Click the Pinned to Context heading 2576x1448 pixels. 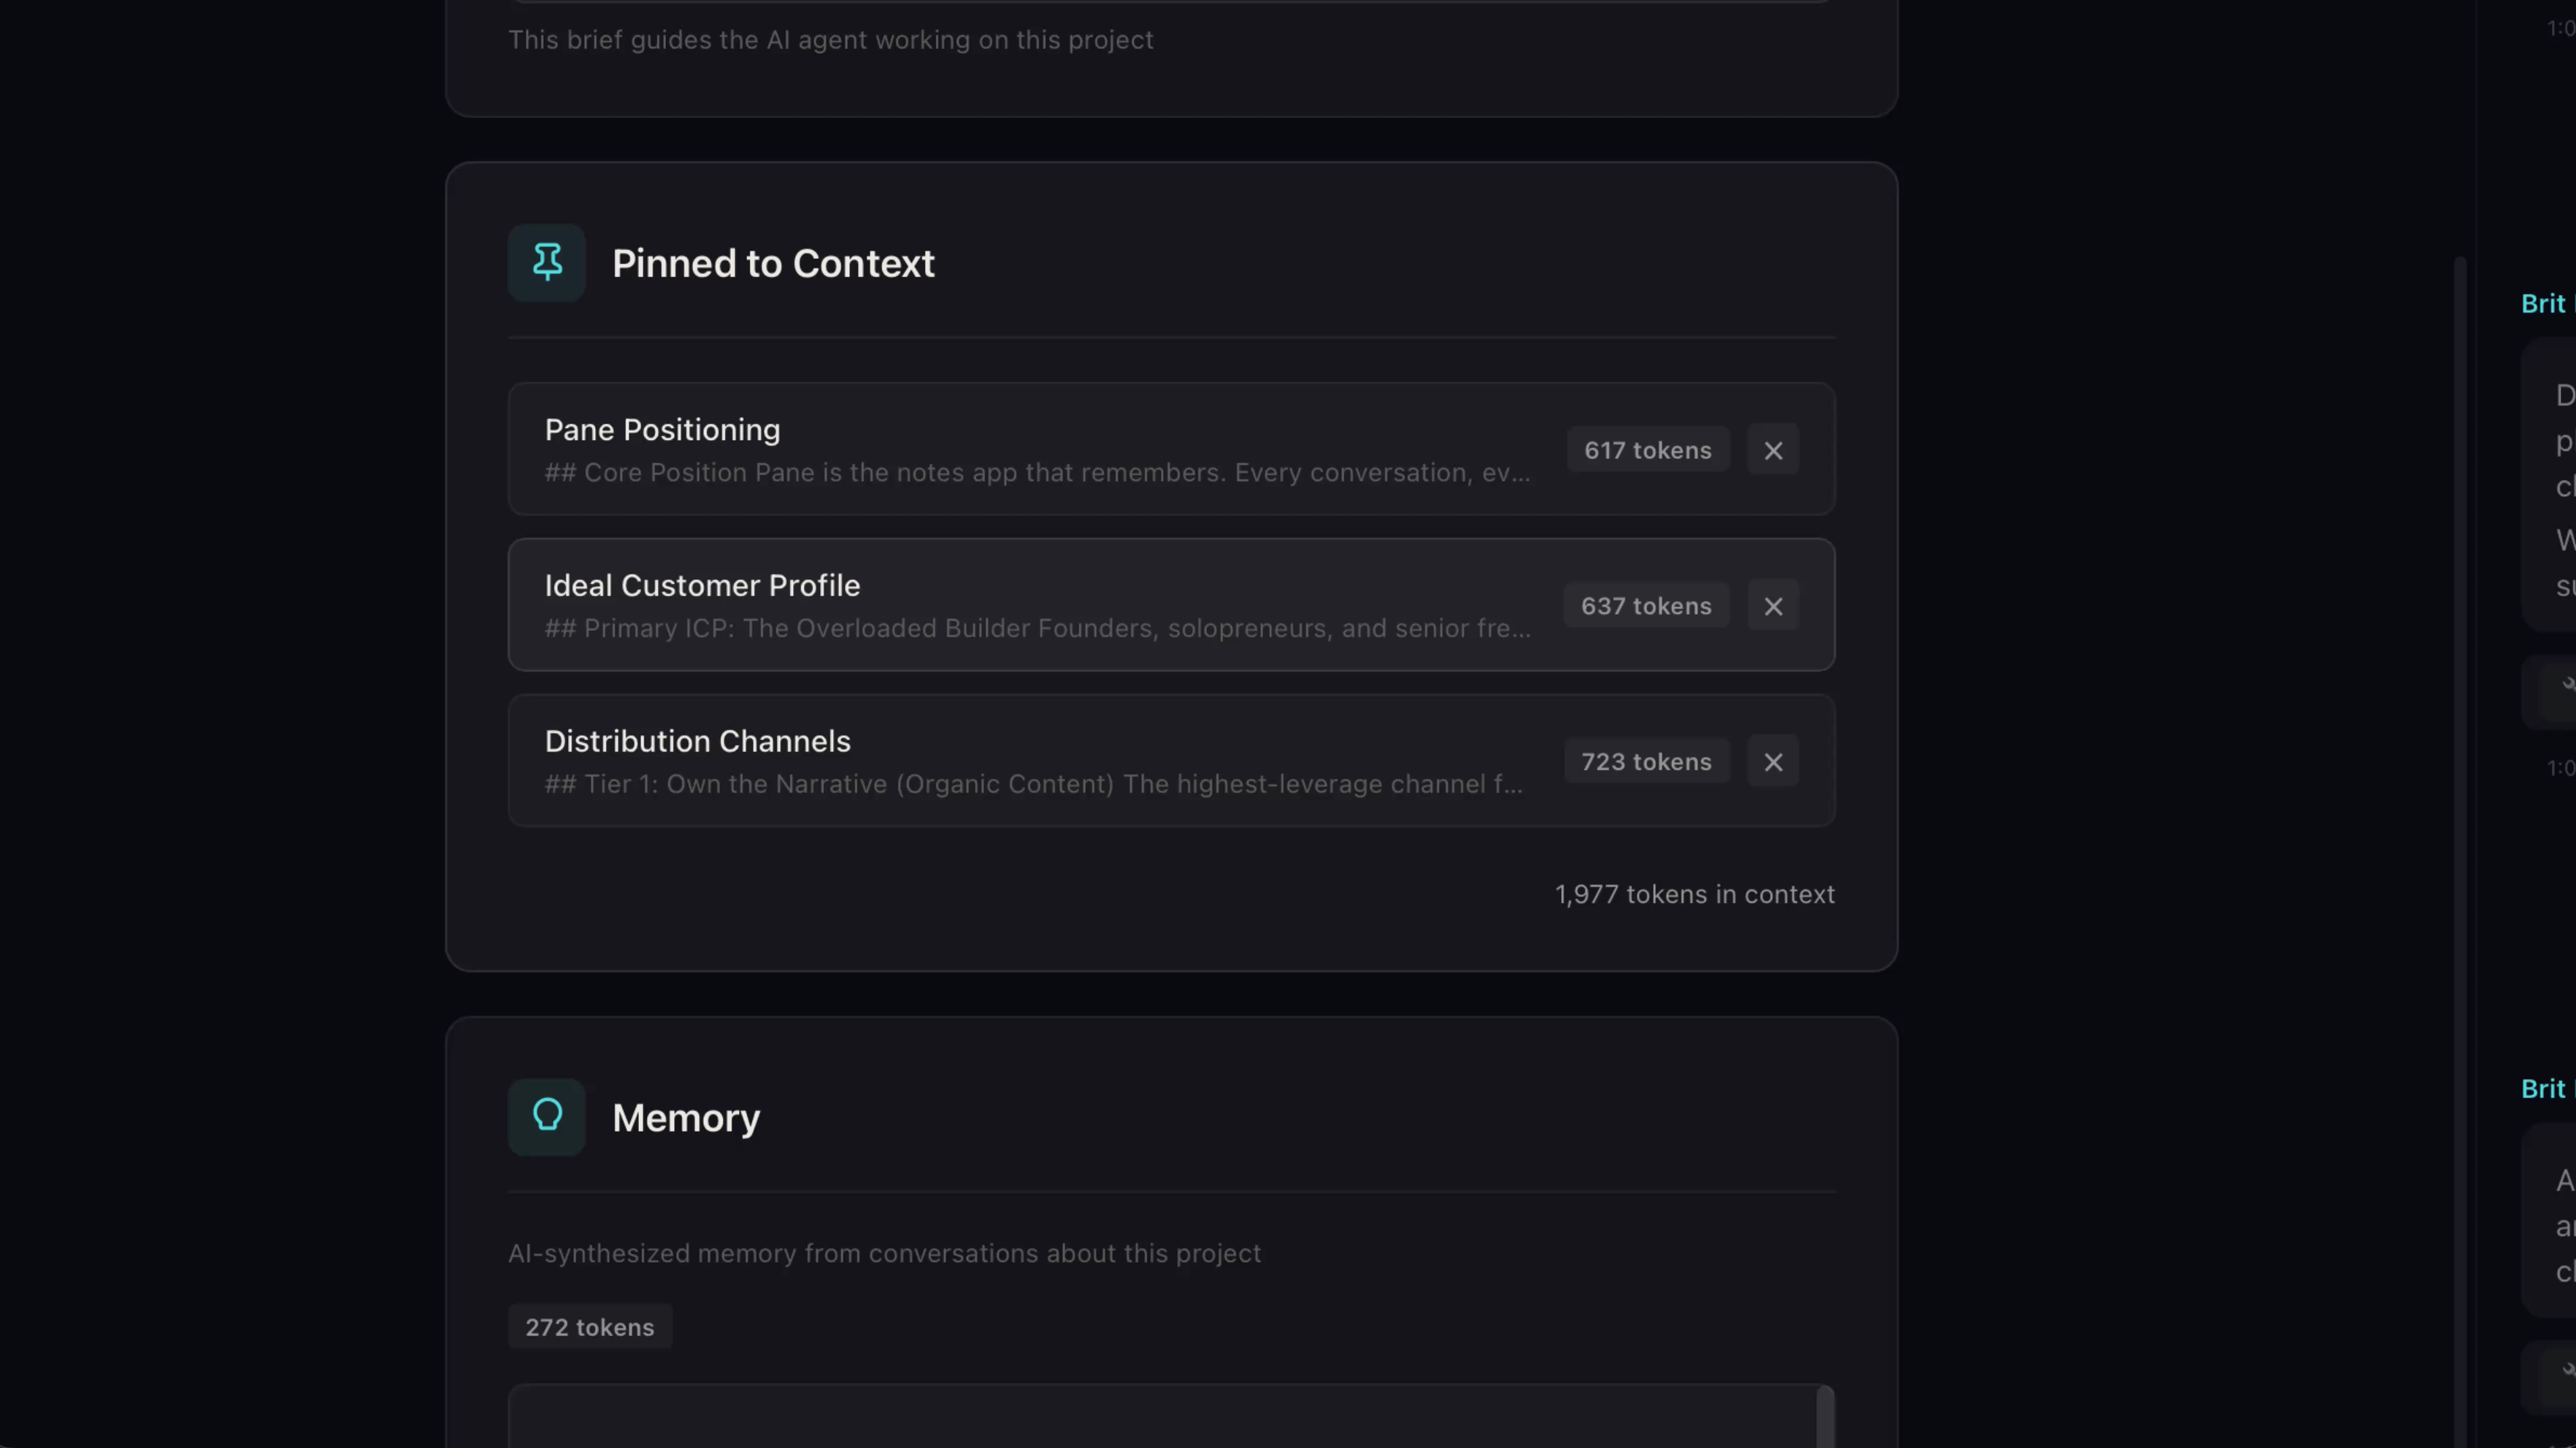pos(773,263)
